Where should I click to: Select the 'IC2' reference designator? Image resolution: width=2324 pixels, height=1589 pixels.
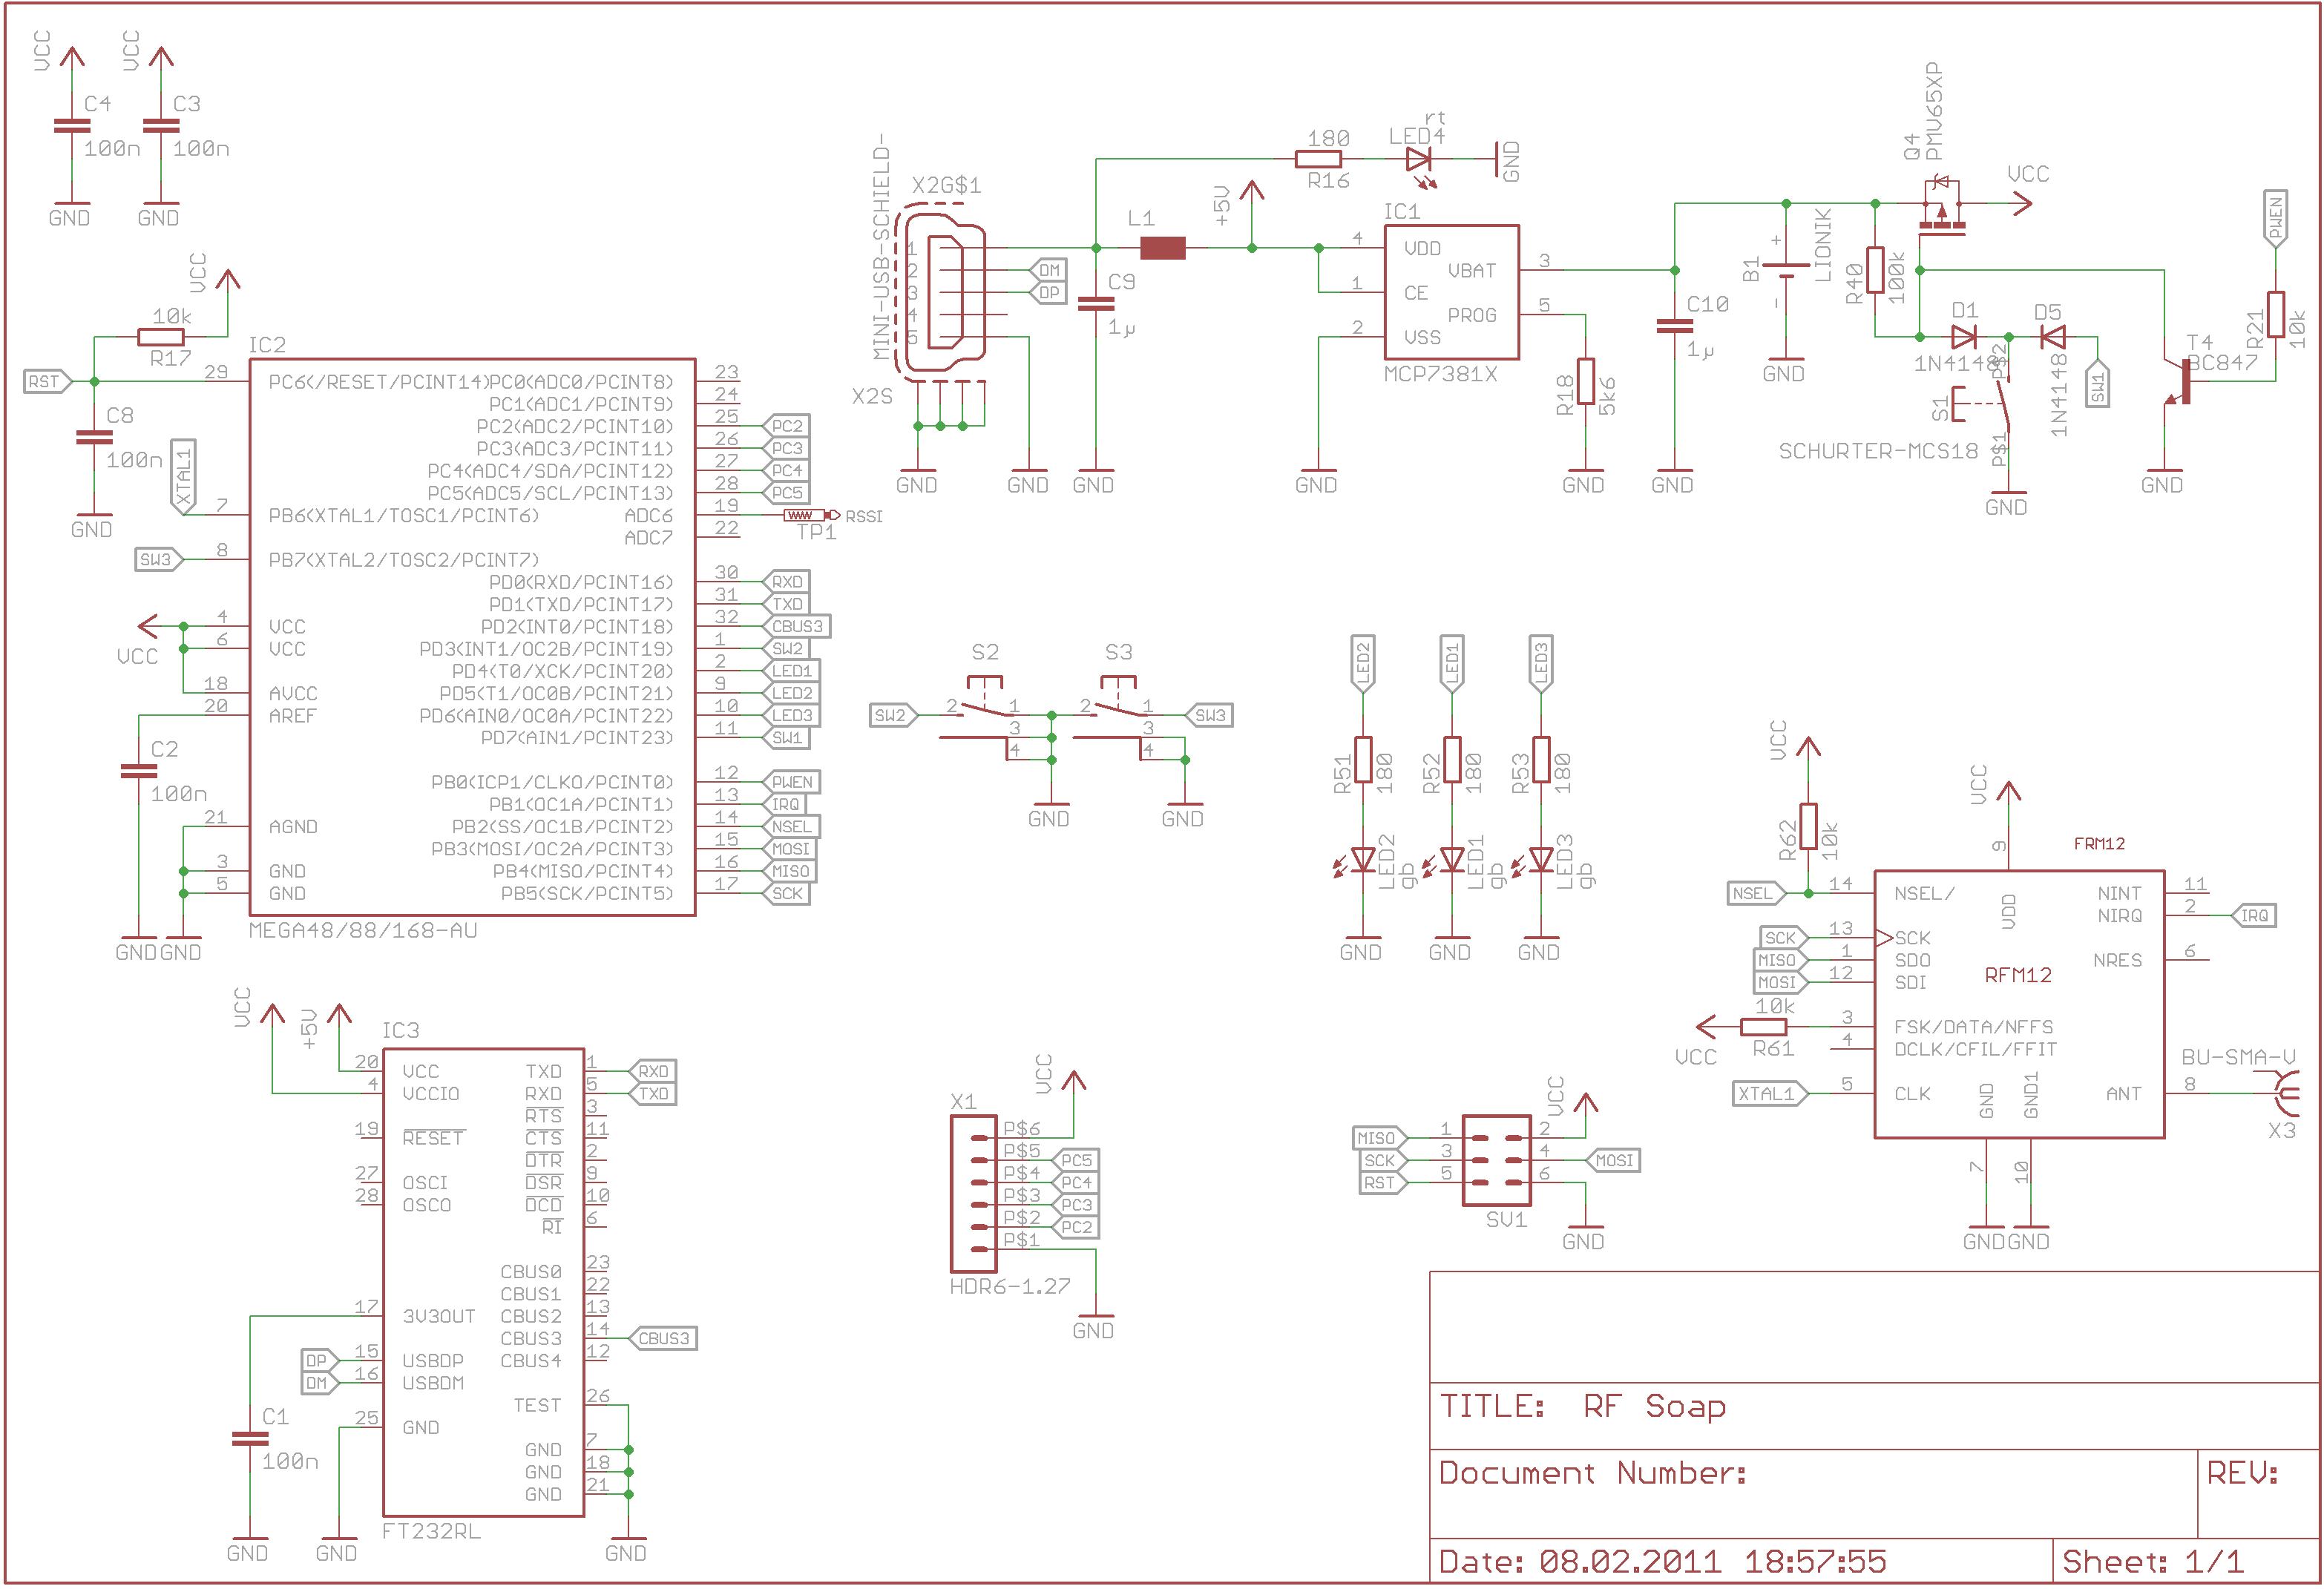point(267,346)
